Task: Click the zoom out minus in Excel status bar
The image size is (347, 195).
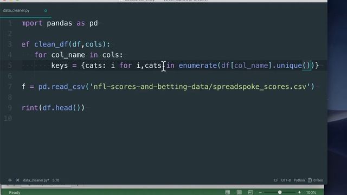Action: (x=260, y=192)
